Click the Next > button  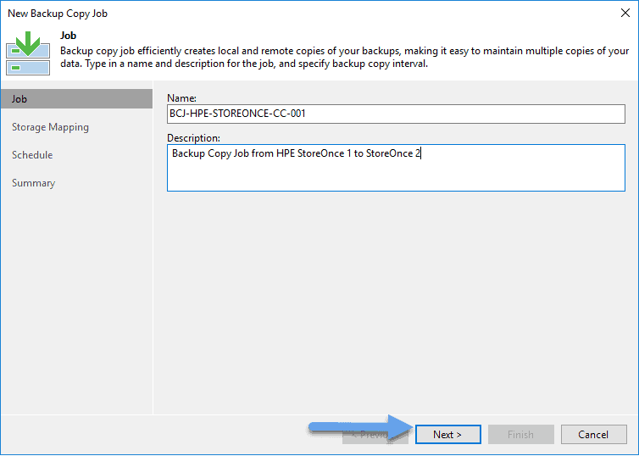[447, 435]
